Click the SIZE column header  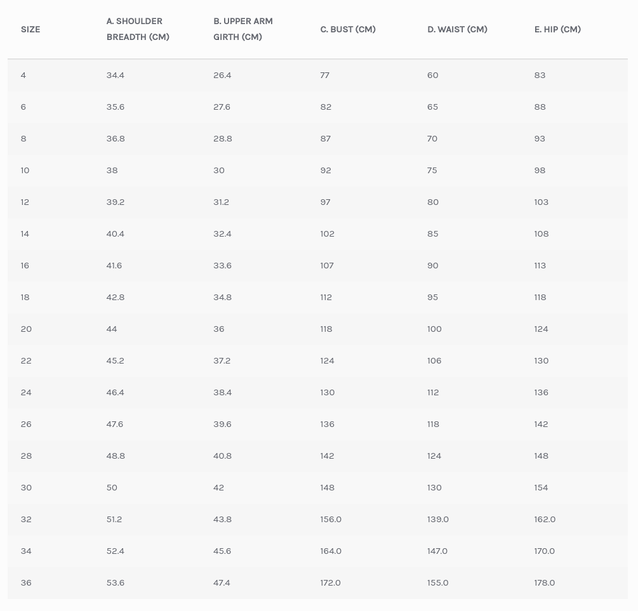pyautogui.click(x=30, y=29)
